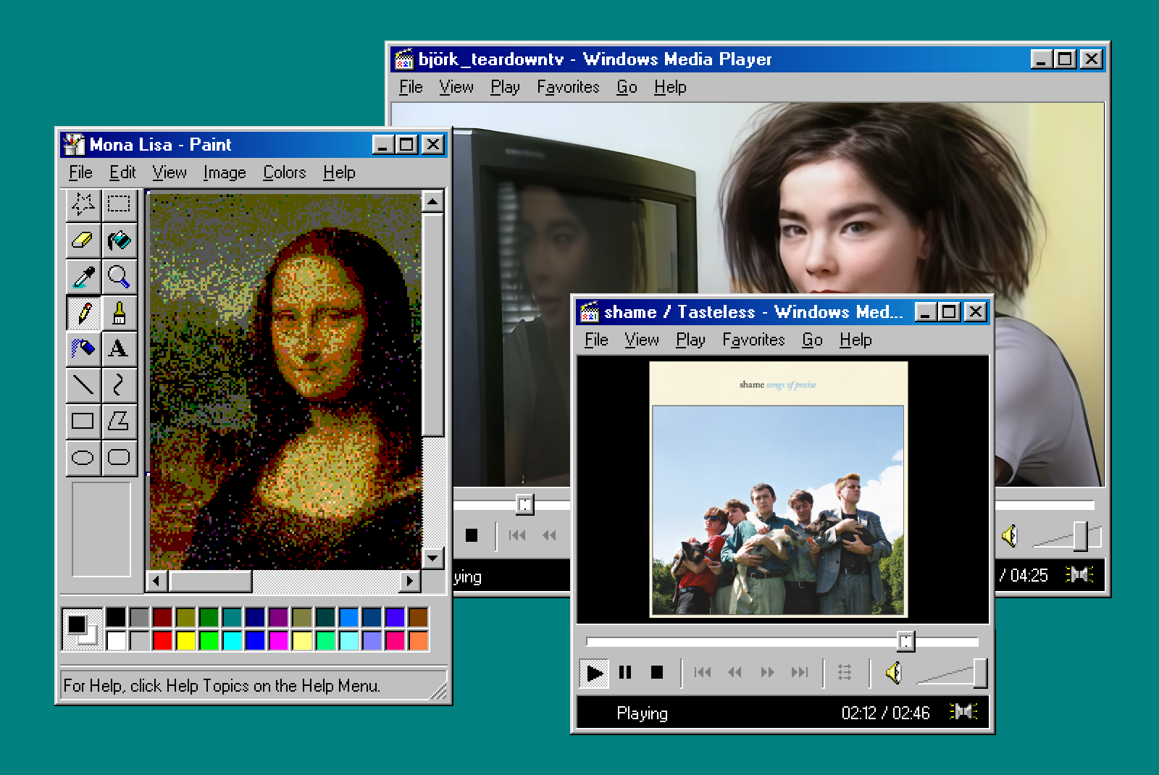Screen dimensions: 1159x775
Task: Select the Free-Form Select tool in Paint
Action: click(x=83, y=204)
